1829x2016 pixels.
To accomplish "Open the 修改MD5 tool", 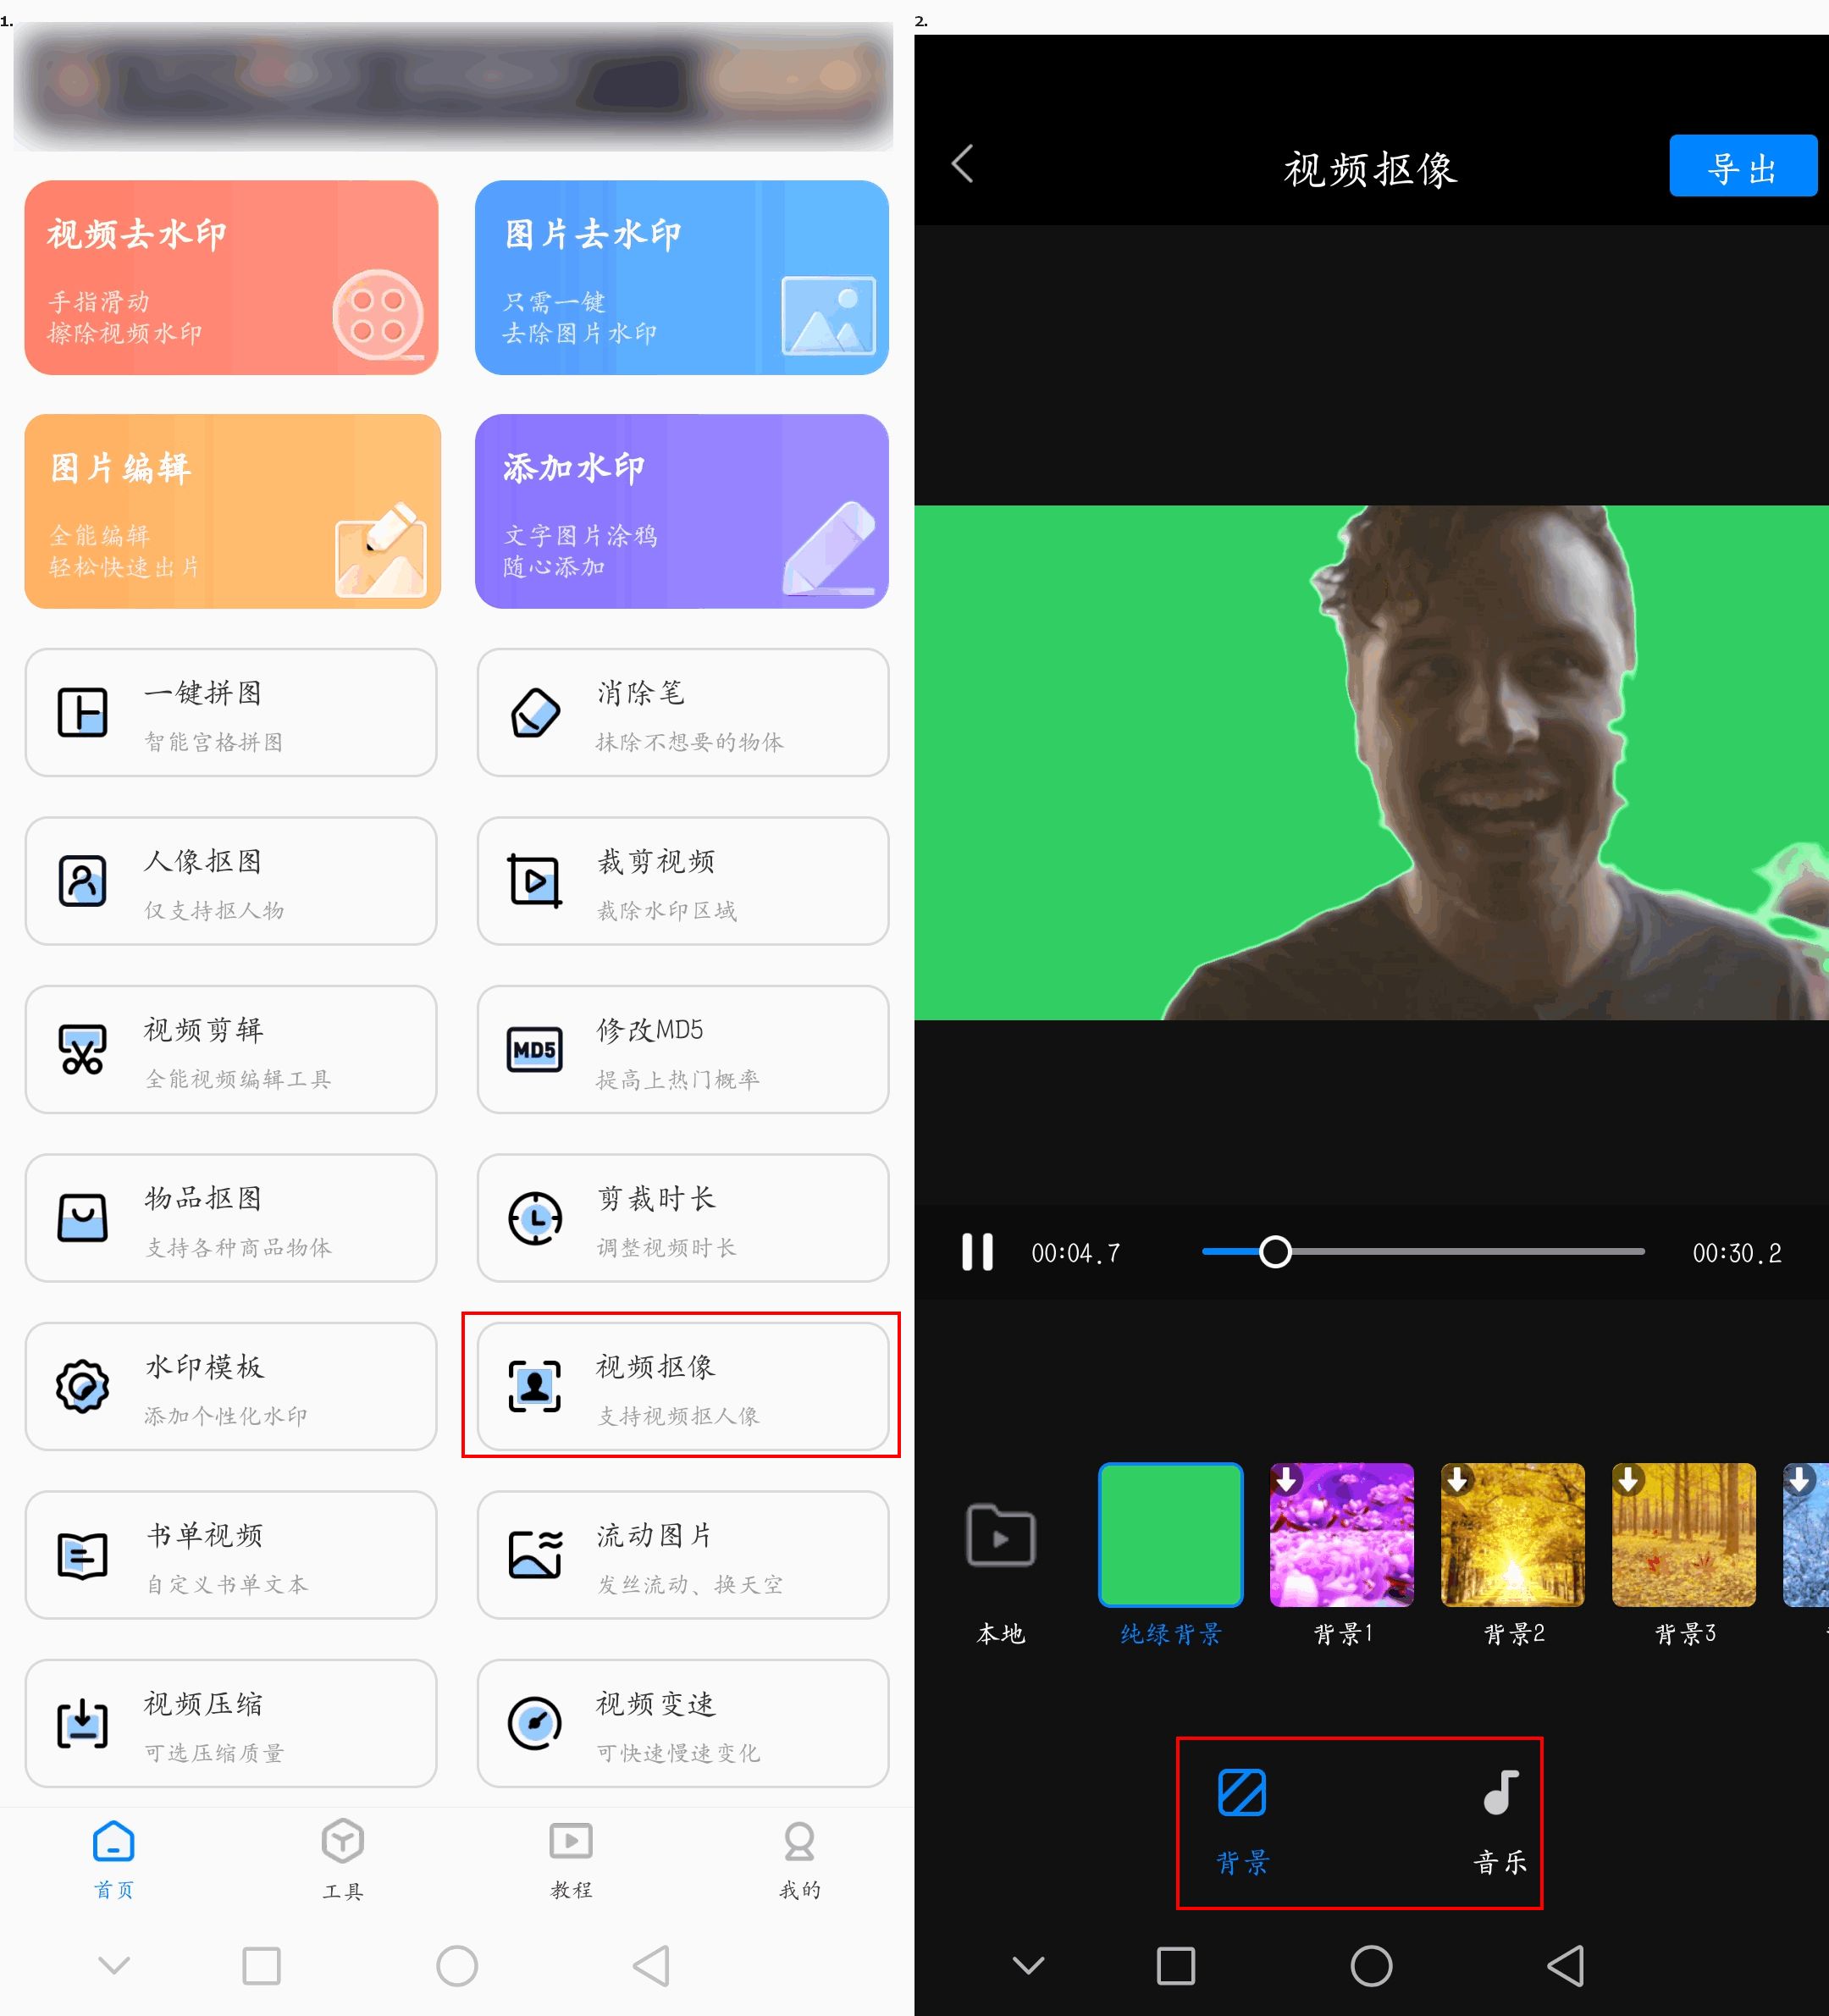I will [x=682, y=1049].
